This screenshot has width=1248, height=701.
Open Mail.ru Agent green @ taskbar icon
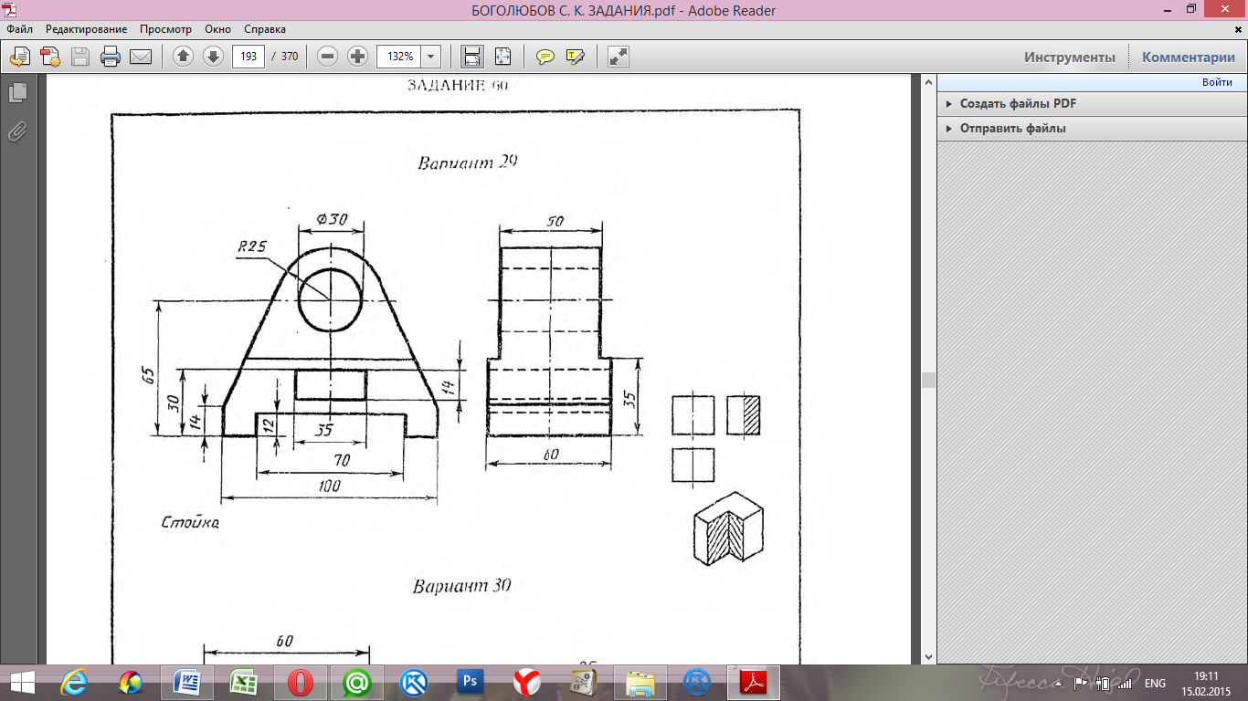[356, 682]
